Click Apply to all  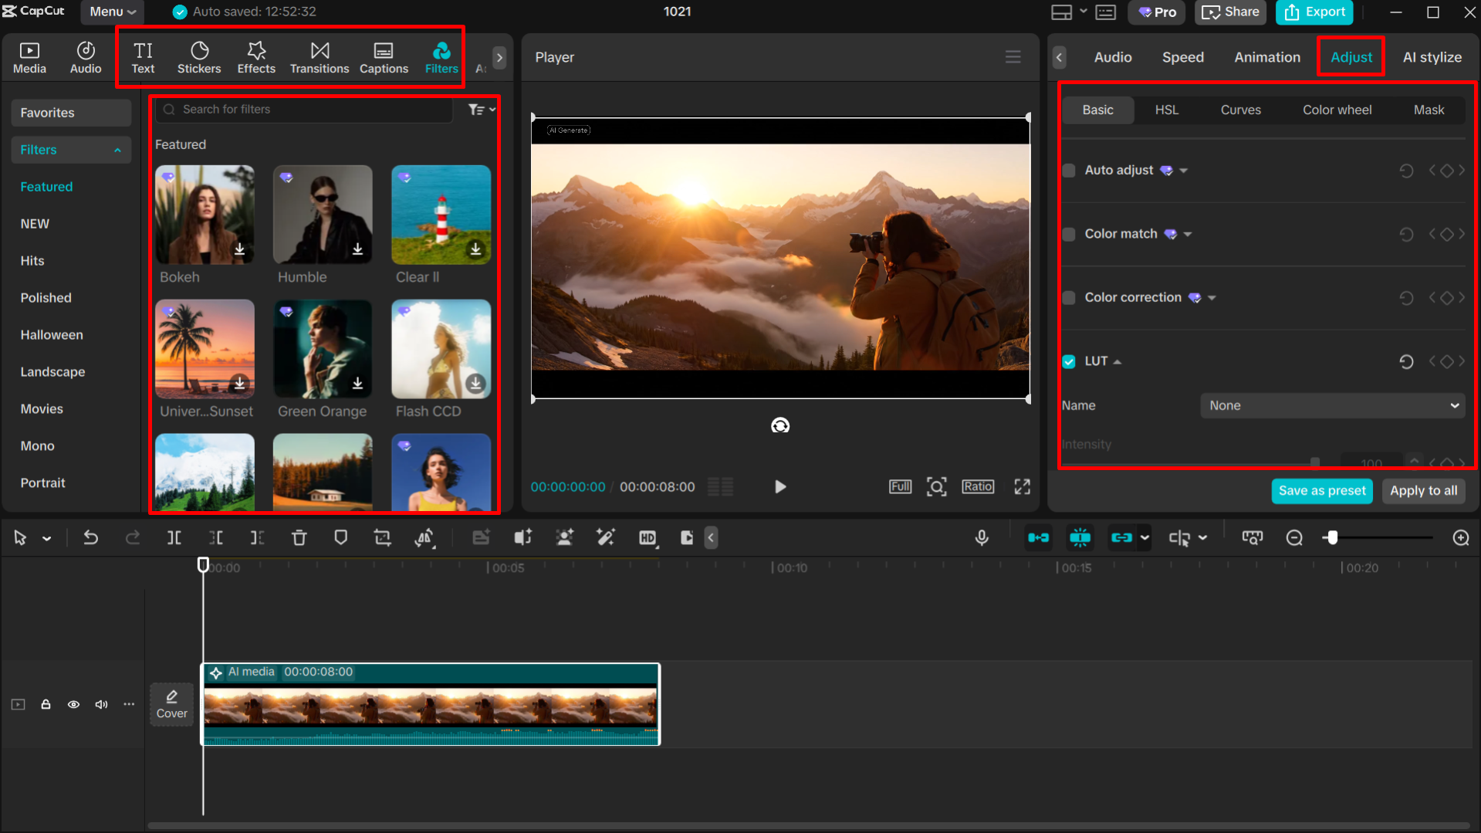point(1423,490)
